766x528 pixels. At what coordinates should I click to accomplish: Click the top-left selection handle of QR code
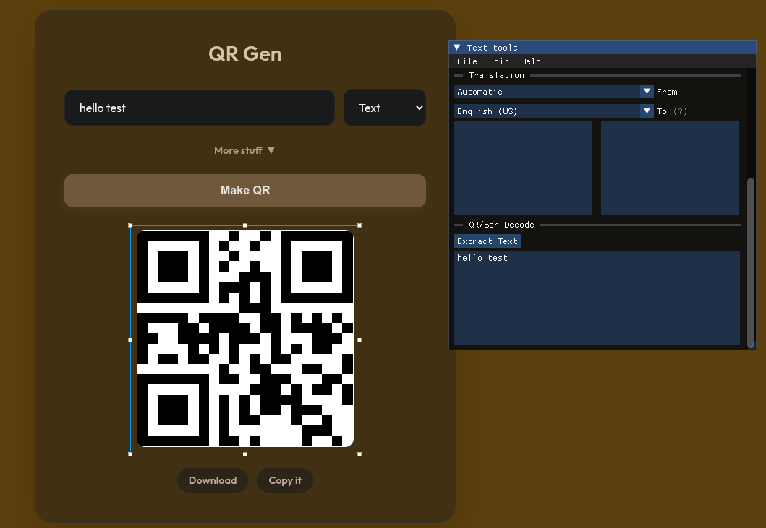tap(130, 225)
